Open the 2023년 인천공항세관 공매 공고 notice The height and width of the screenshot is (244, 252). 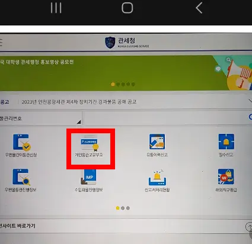[79, 102]
